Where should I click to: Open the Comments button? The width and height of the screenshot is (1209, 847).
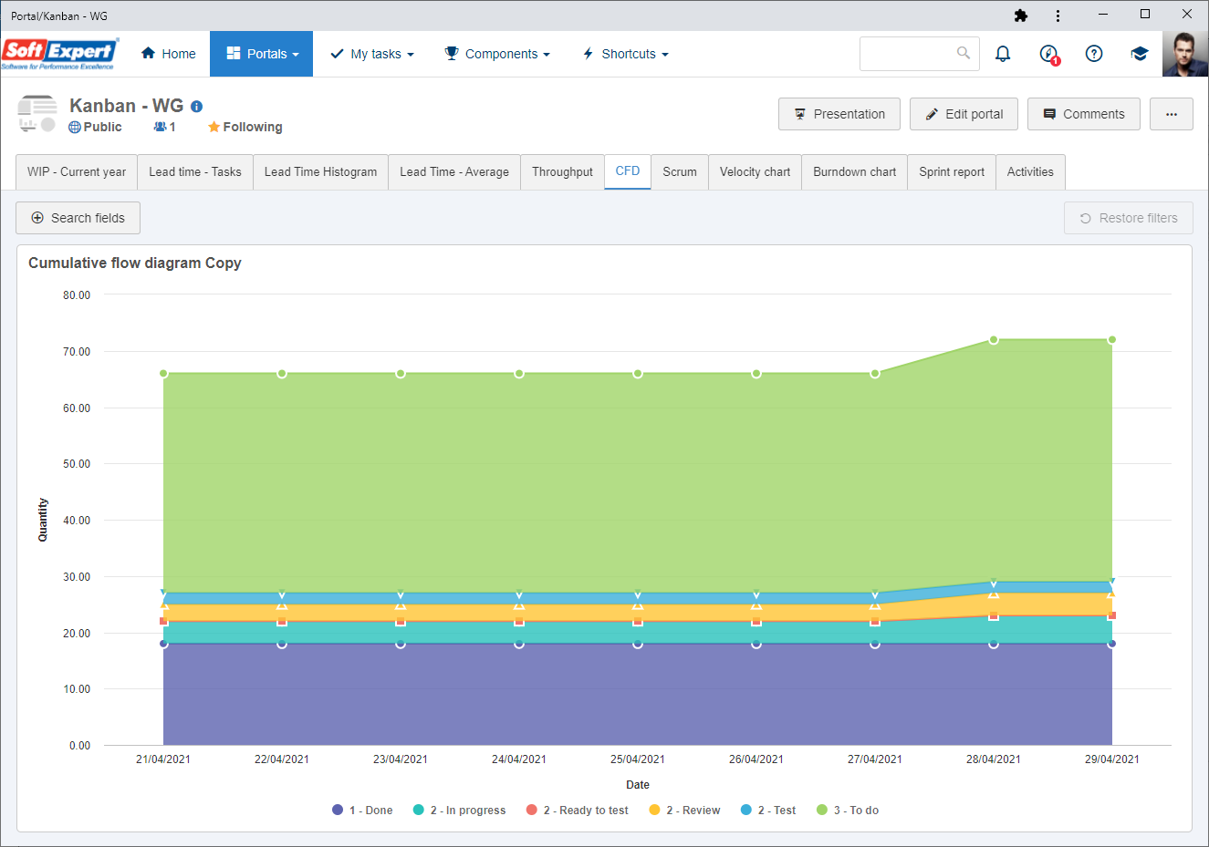[x=1084, y=114]
